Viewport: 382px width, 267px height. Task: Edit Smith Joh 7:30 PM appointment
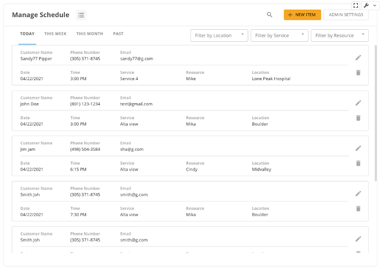click(358, 194)
